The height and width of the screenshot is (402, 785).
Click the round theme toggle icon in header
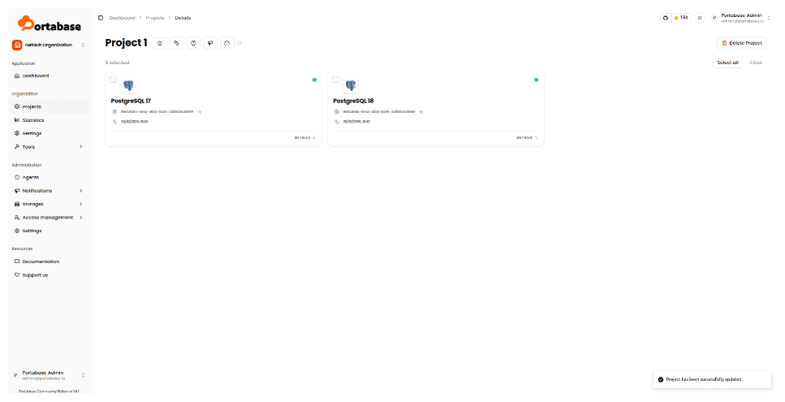700,18
